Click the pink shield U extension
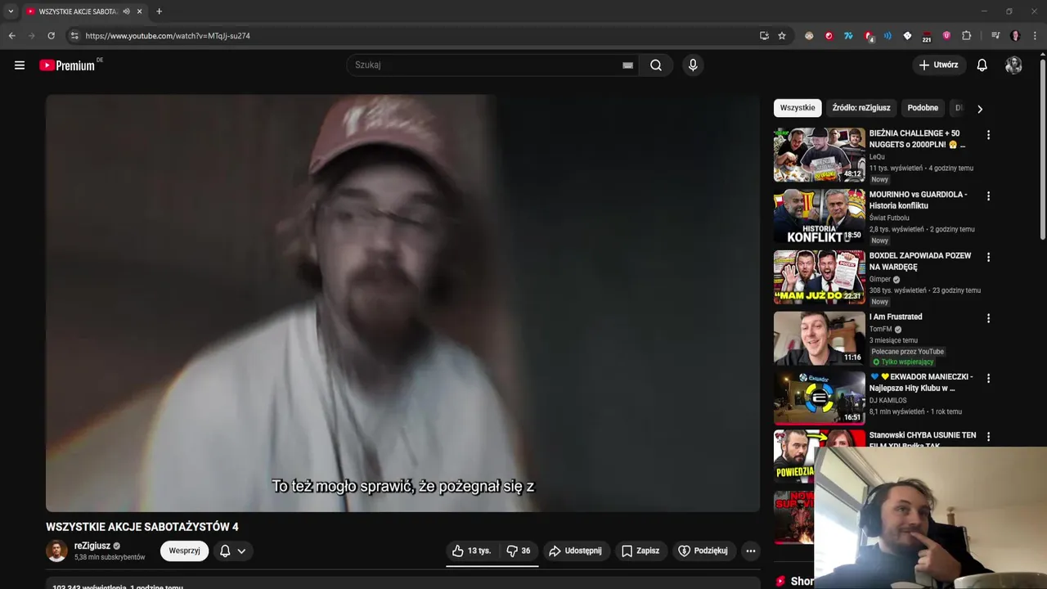Viewport: 1047px width, 589px height. pos(946,36)
